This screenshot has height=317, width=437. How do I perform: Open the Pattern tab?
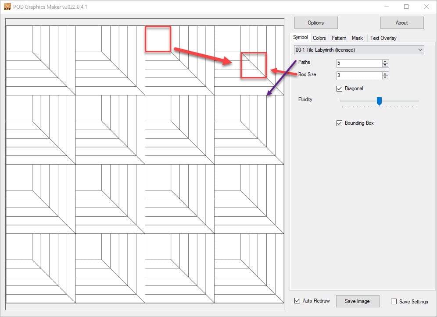tap(339, 38)
